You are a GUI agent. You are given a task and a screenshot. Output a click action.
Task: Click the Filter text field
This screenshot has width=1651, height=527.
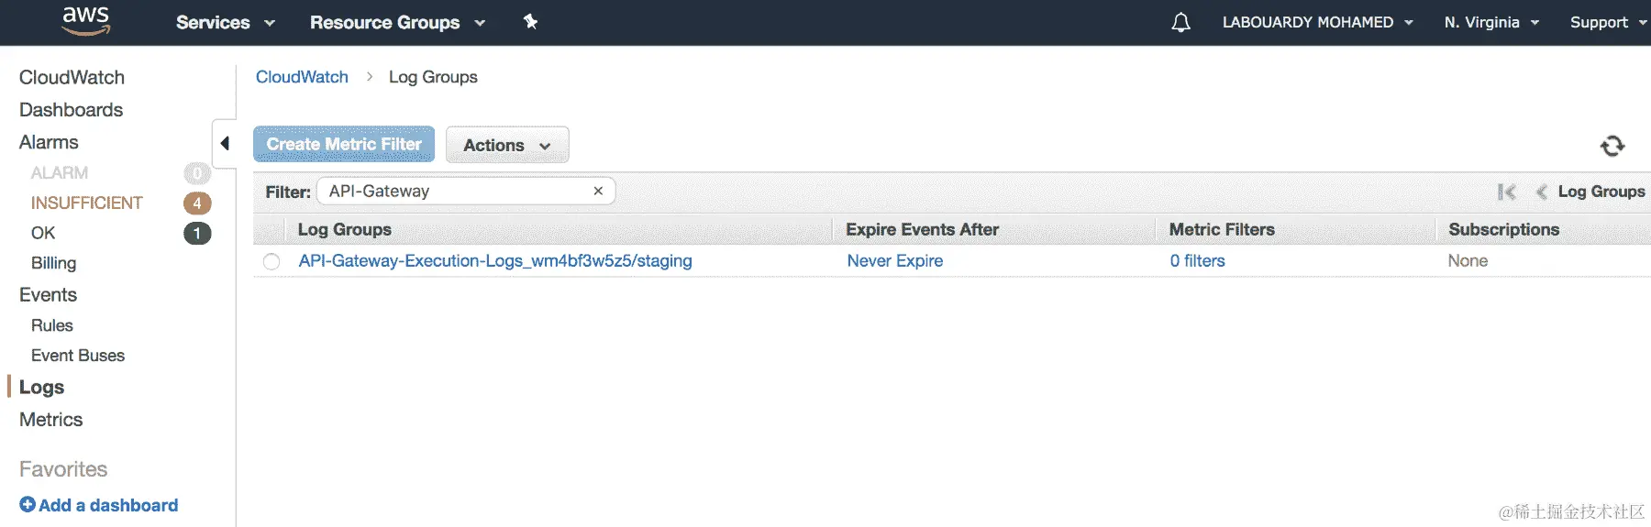[466, 191]
